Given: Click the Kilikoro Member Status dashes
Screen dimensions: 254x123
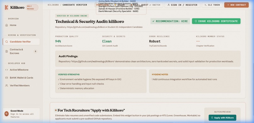Looking at the screenshot, I should coord(198,41).
